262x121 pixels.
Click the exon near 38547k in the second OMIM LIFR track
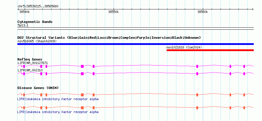click(94, 108)
